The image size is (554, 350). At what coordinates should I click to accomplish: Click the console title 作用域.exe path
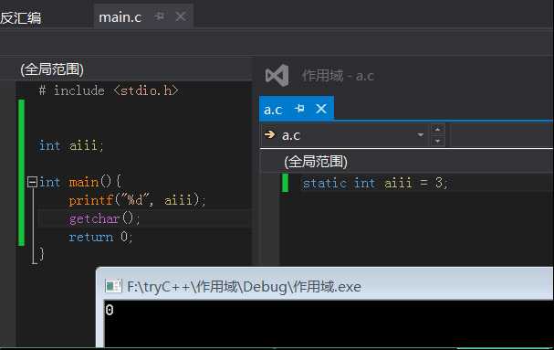click(244, 286)
